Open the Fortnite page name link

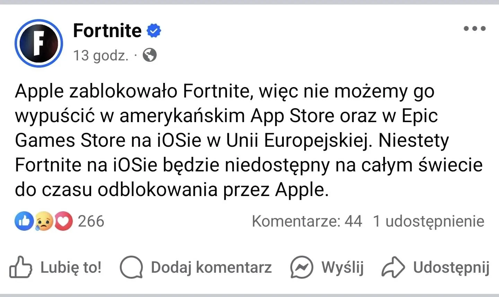(x=107, y=31)
